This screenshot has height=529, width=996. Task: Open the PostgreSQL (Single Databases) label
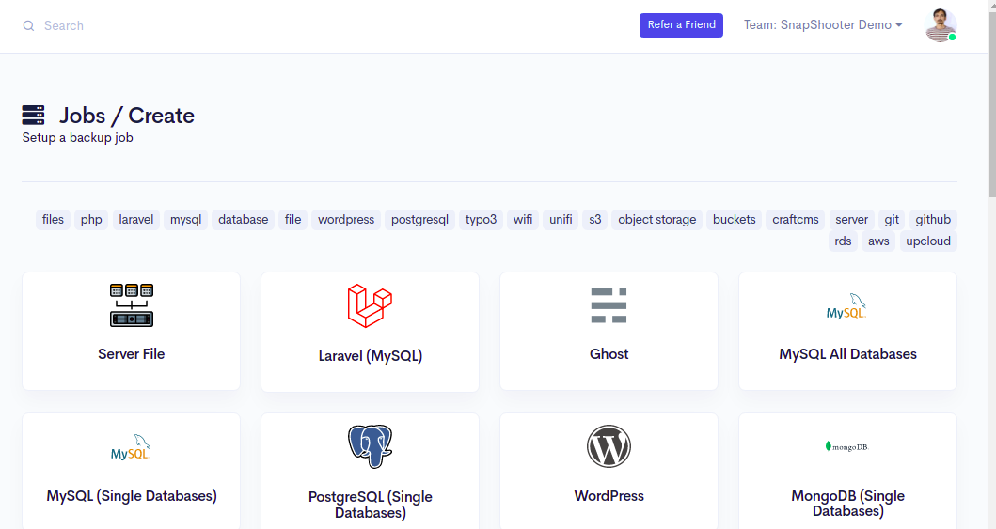(x=370, y=505)
